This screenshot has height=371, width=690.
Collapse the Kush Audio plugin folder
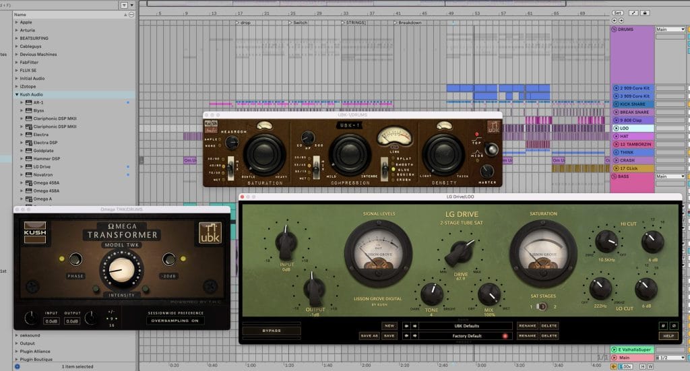(x=18, y=94)
